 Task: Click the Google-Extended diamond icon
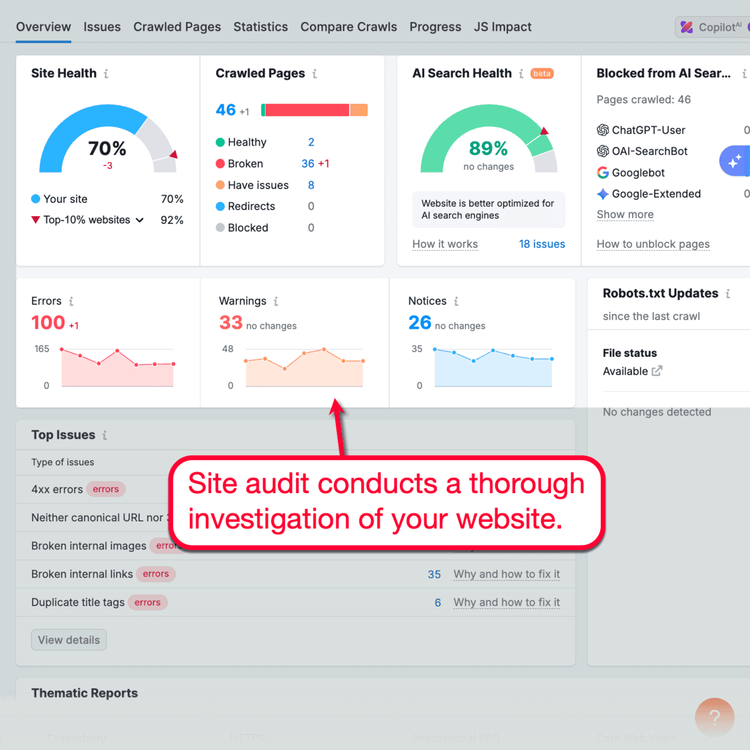602,194
